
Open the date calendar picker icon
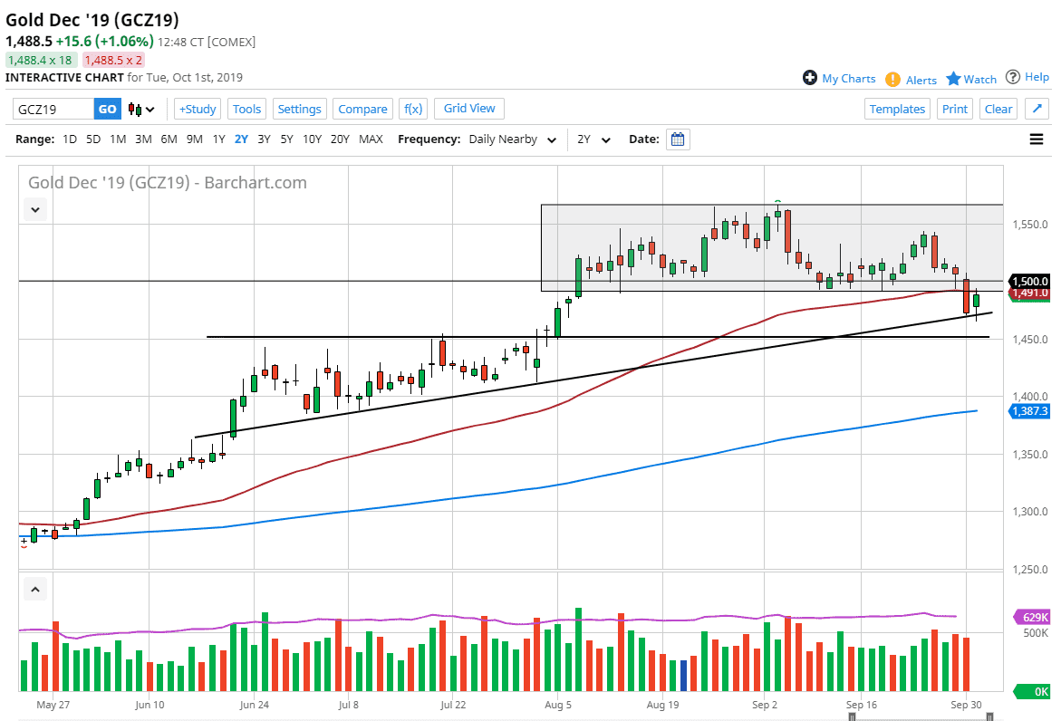(x=678, y=139)
